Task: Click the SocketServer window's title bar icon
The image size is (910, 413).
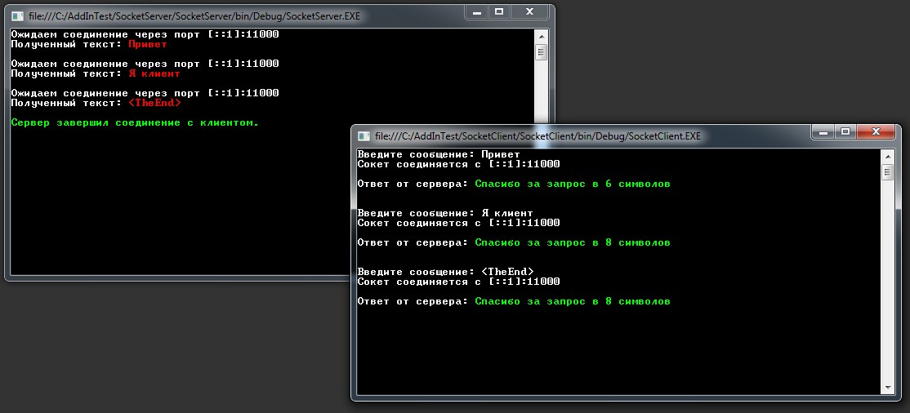Action: tap(17, 16)
